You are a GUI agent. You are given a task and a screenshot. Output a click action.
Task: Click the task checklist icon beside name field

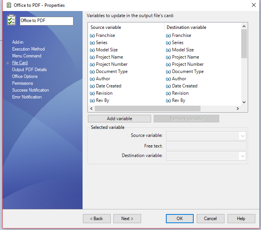click(x=11, y=20)
